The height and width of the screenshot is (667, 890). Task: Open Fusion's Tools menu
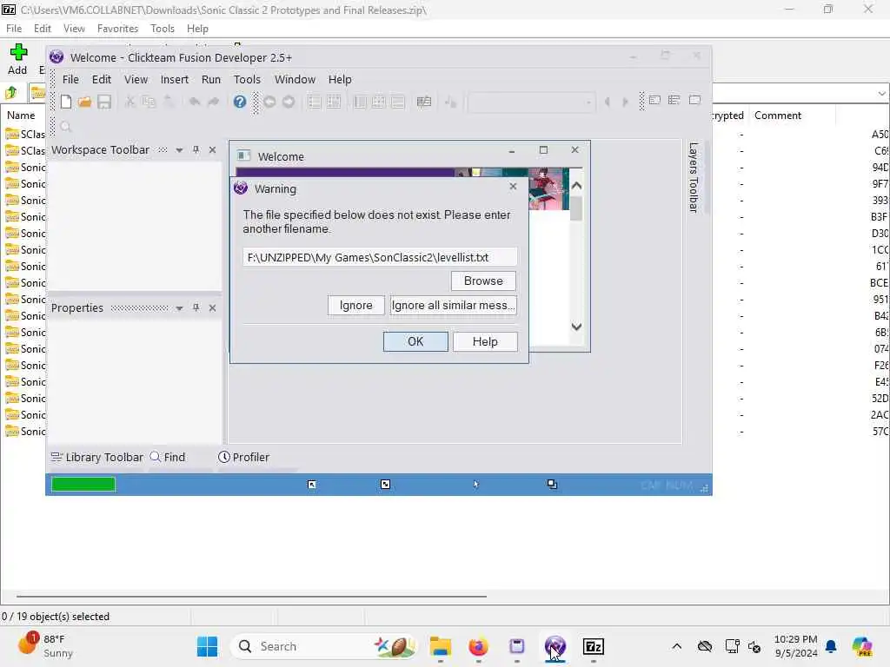(x=247, y=79)
